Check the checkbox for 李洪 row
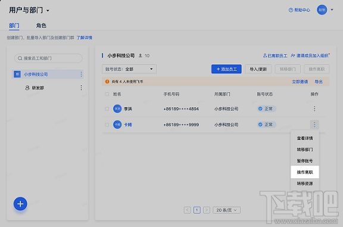This screenshot has width=343, height=227. pos(107,108)
